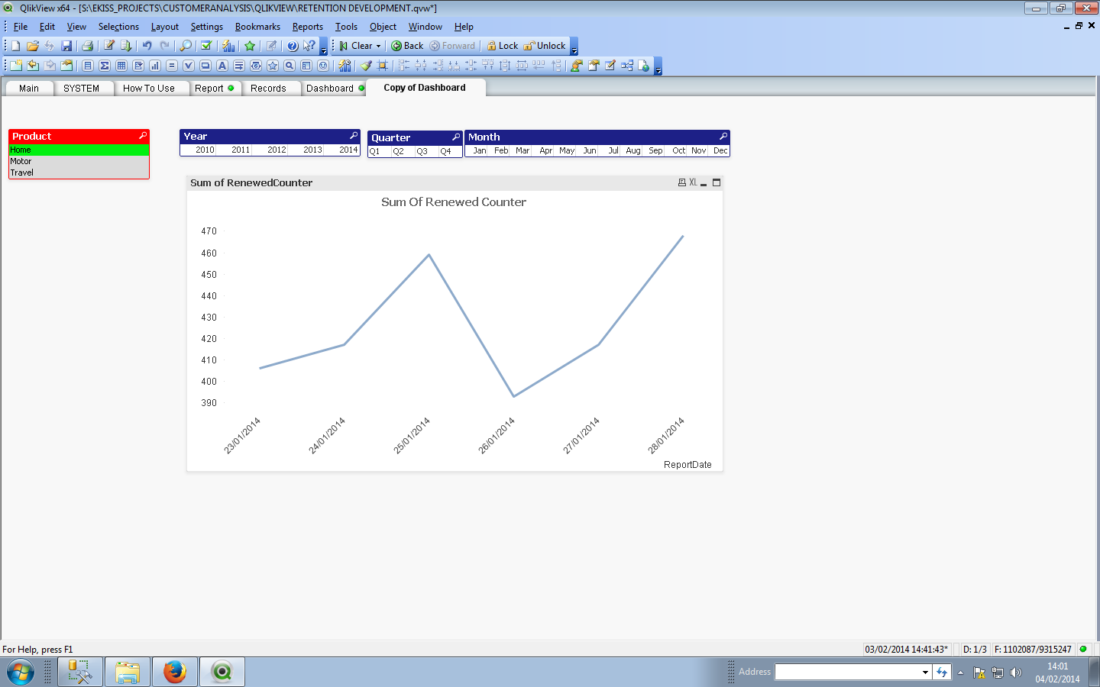Image resolution: width=1100 pixels, height=687 pixels.
Task: Open the Bookmarks menu
Action: pyautogui.click(x=257, y=27)
